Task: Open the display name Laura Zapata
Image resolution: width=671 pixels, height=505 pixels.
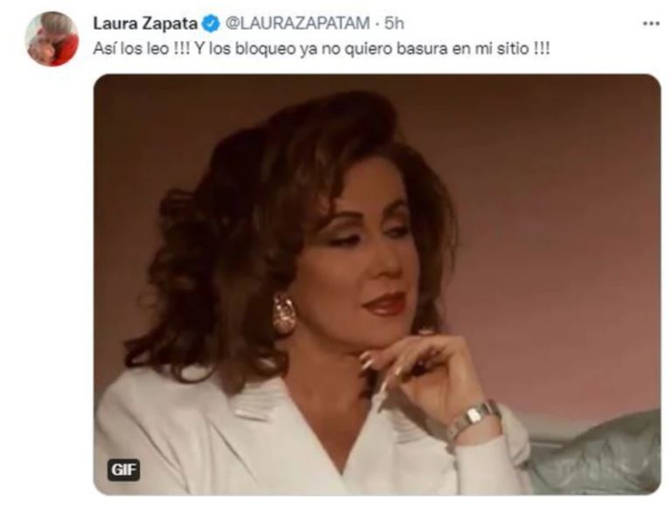Action: (x=145, y=24)
